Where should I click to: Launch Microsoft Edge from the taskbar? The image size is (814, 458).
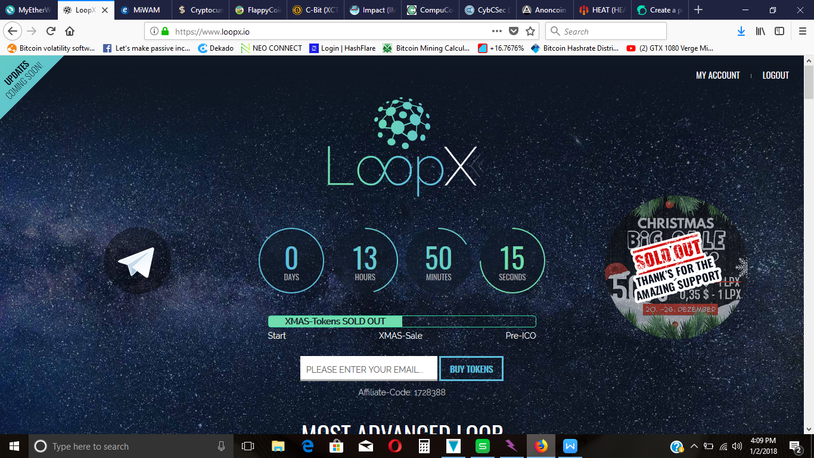pos(307,446)
